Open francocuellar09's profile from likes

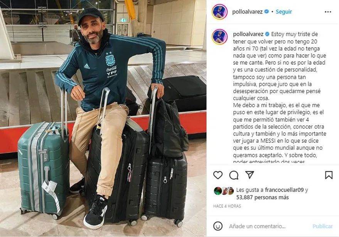click(x=284, y=190)
